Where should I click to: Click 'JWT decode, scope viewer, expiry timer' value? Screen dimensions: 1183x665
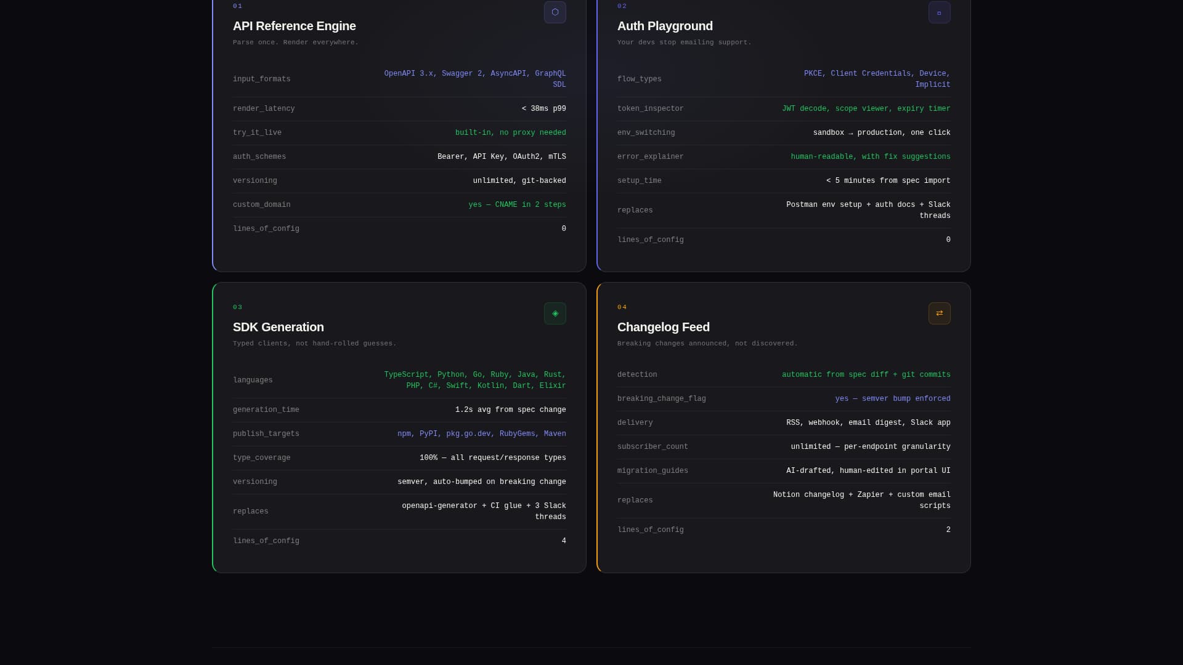coord(866,109)
